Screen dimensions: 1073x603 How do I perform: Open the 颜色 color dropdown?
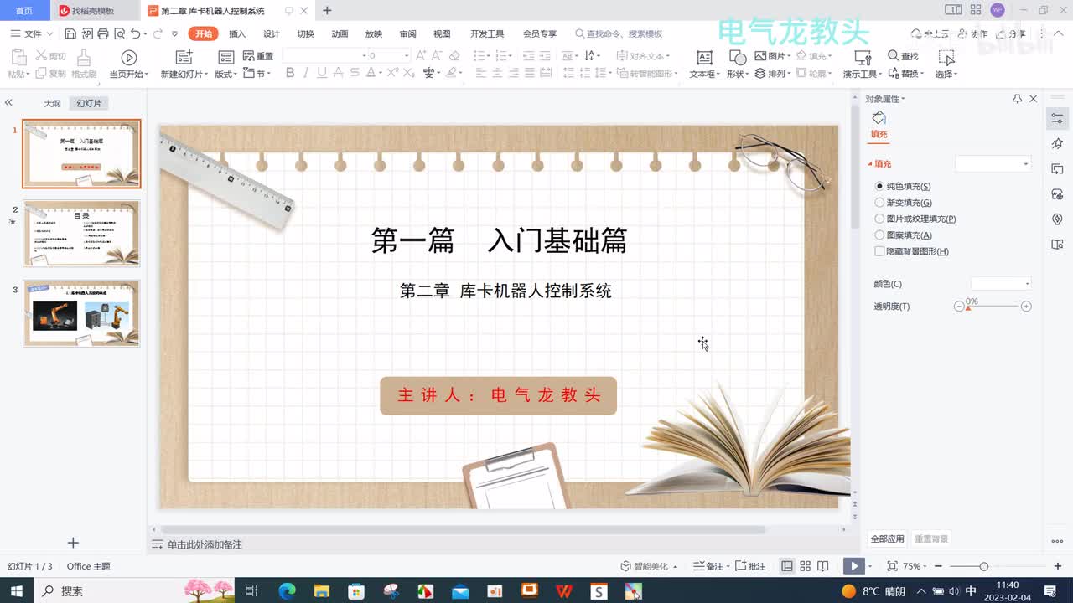[x=1001, y=284]
